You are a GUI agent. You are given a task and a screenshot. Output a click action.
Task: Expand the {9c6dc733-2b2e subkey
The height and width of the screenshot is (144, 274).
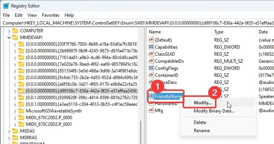(15, 78)
